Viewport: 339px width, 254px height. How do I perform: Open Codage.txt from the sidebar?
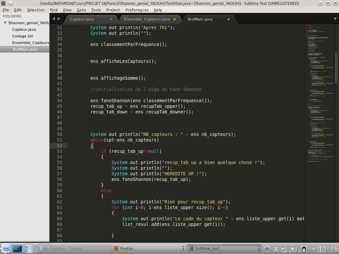click(x=22, y=36)
